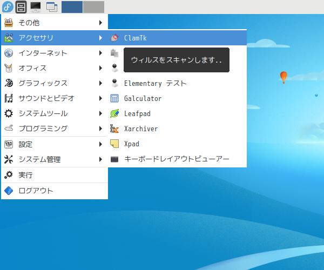Select the アクセサリ menu category label
The image size is (324, 270).
(36, 38)
